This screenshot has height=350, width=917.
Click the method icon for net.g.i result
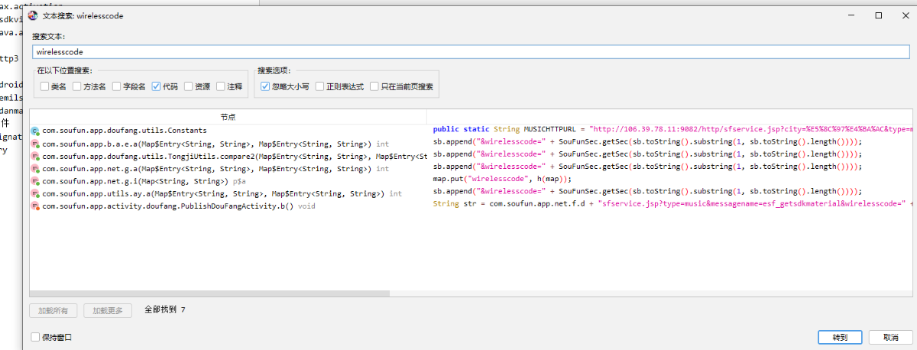coord(35,181)
